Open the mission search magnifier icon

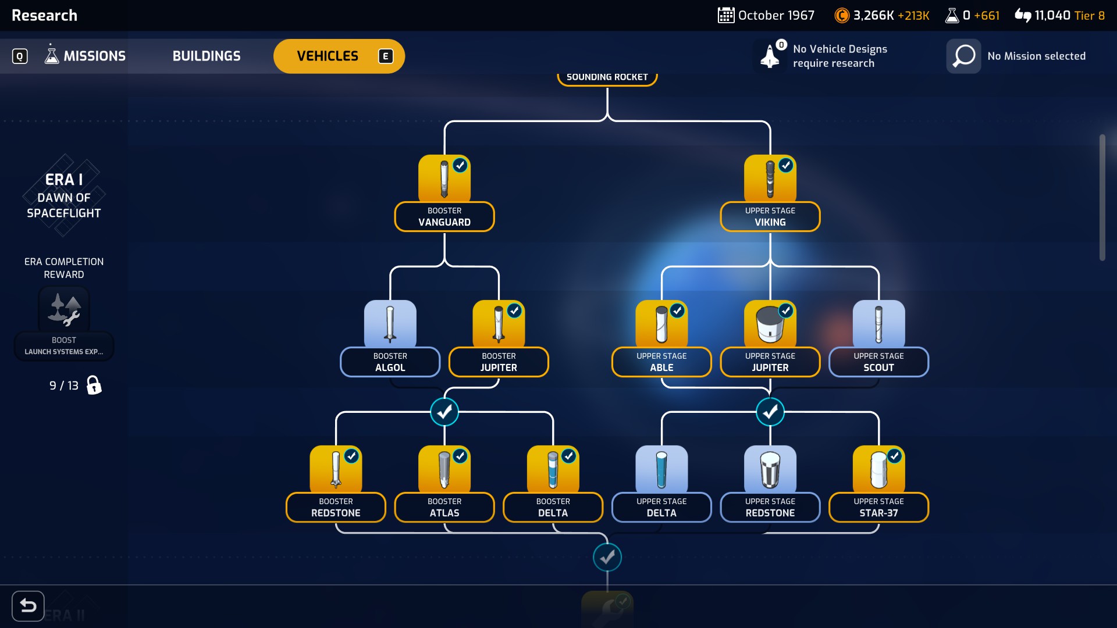(963, 56)
